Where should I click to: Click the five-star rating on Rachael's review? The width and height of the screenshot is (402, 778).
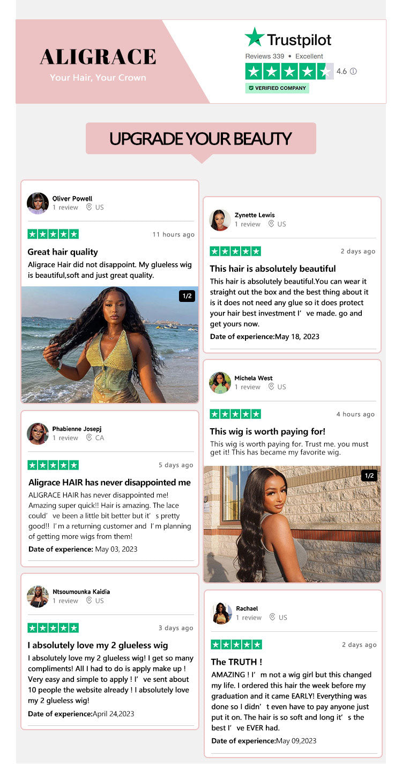point(236,644)
